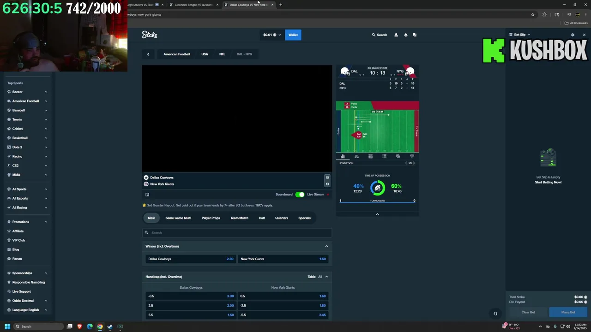The height and width of the screenshot is (332, 591).
Task: Open the user profile icon in header
Action: click(x=396, y=35)
